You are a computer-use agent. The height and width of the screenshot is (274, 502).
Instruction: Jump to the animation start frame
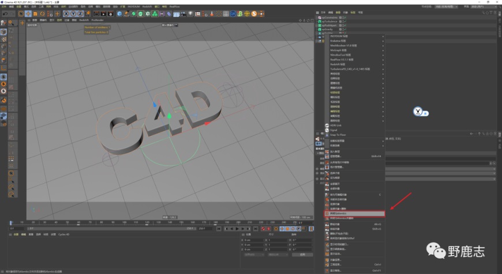coord(219,229)
